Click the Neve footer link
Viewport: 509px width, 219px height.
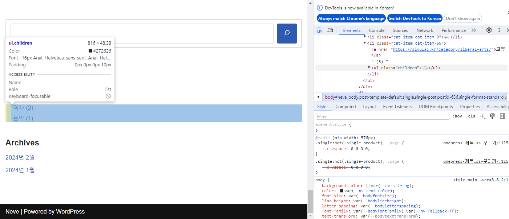12,212
